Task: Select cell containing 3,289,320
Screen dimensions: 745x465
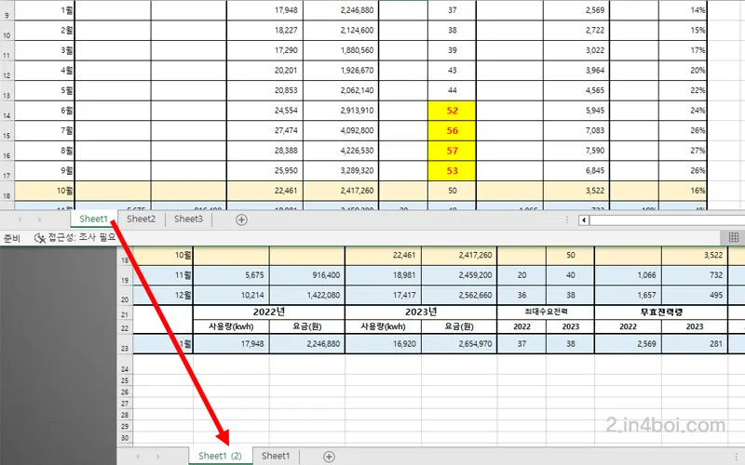Action: pyautogui.click(x=341, y=171)
